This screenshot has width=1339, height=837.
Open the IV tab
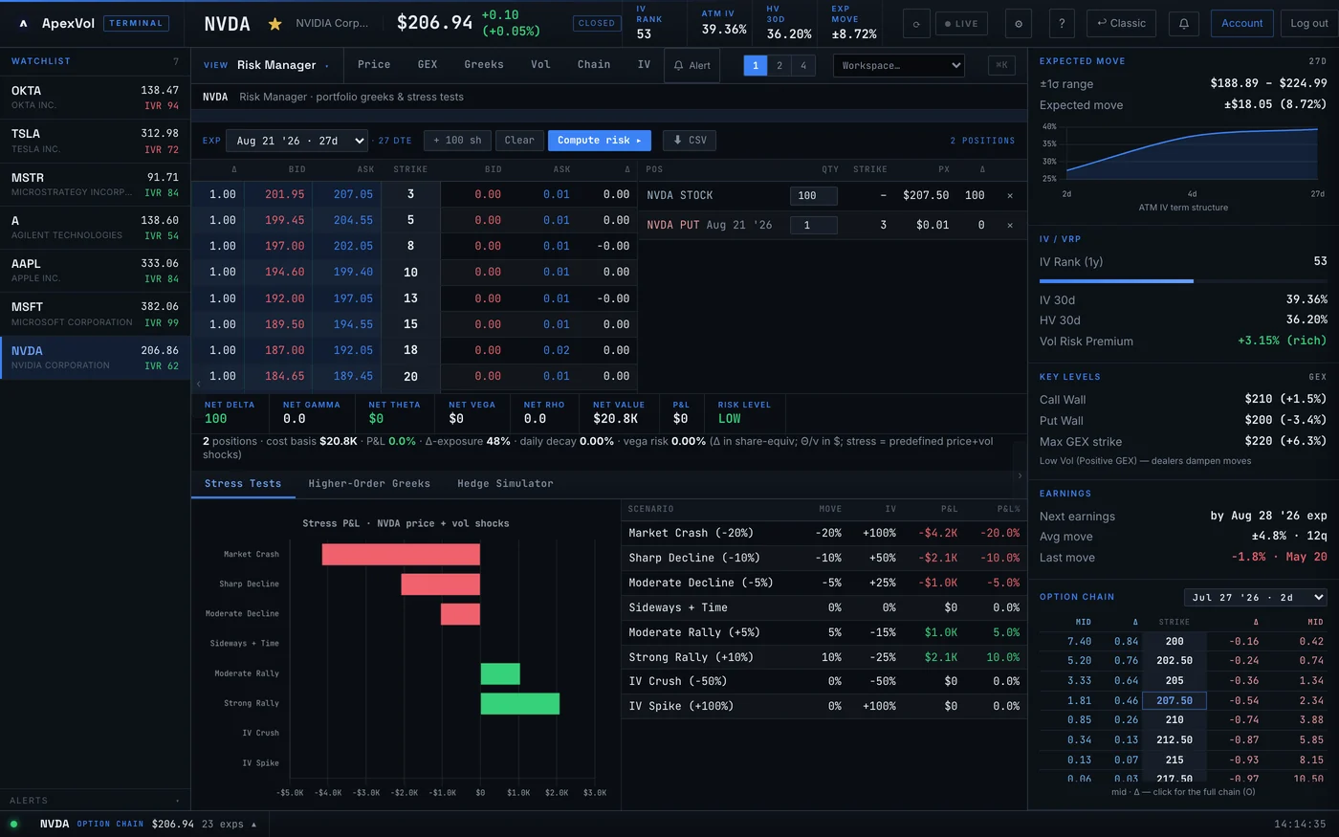point(644,65)
